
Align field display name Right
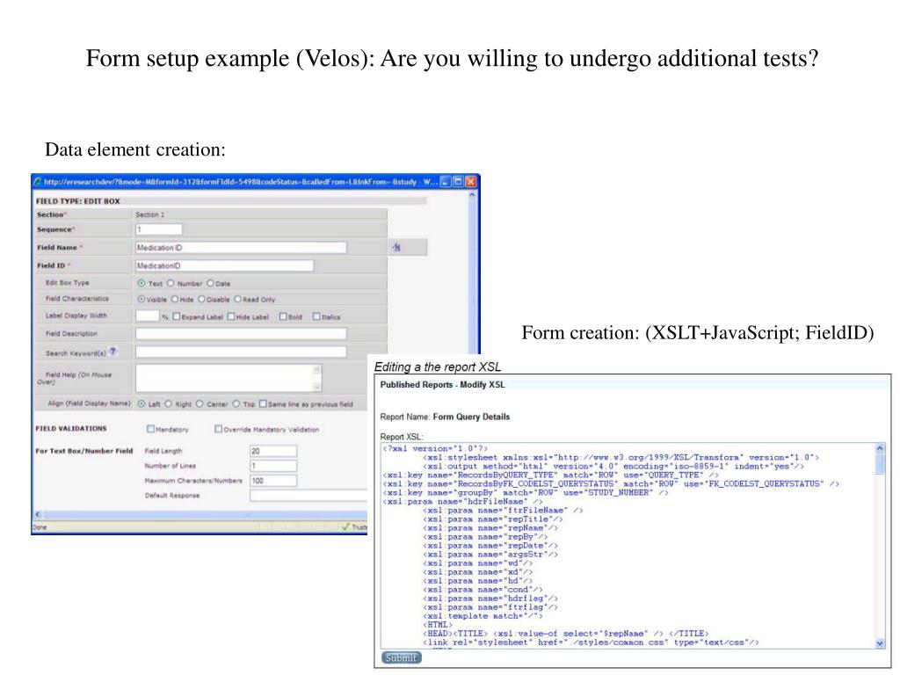tap(168, 403)
